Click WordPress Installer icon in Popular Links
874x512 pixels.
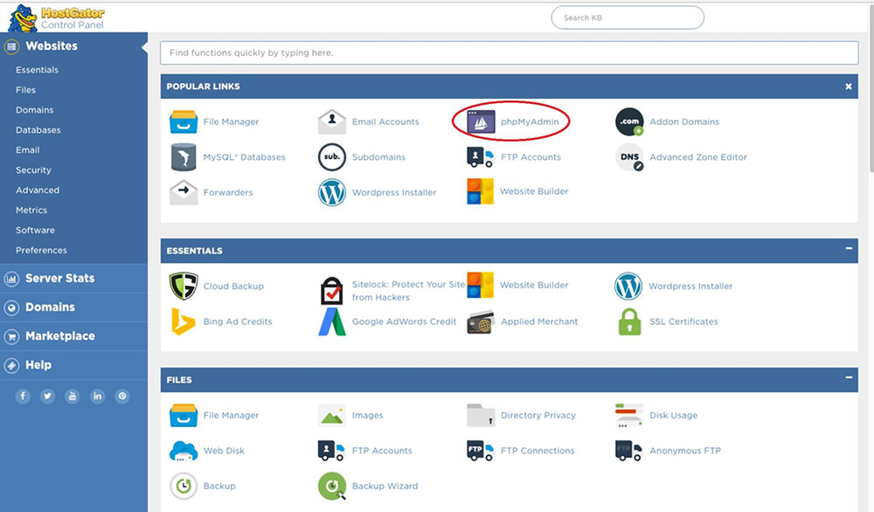[331, 192]
